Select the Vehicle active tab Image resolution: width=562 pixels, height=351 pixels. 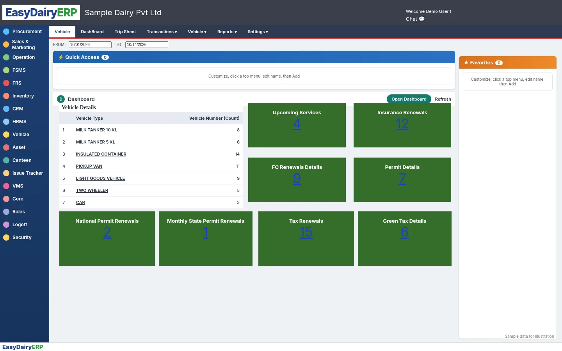pos(62,32)
